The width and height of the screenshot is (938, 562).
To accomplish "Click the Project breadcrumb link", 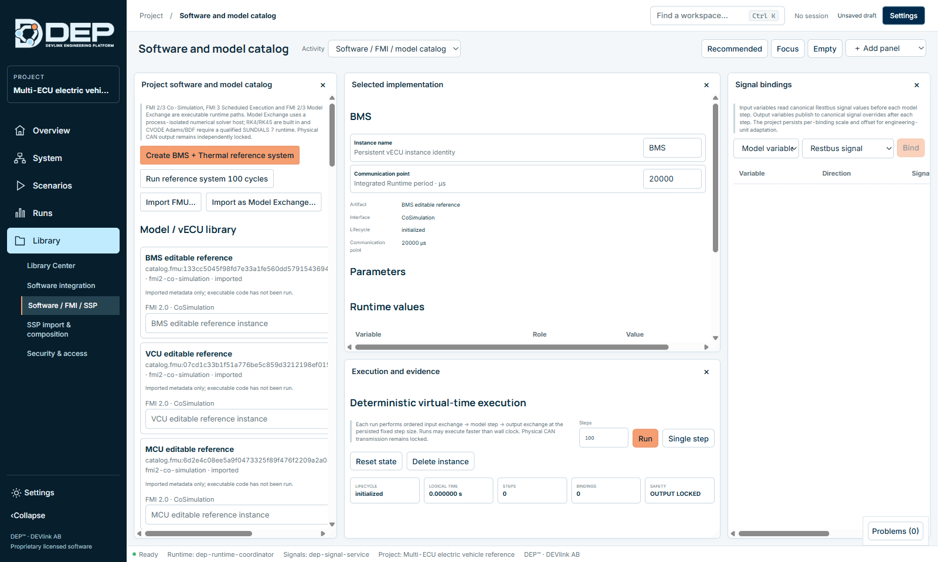I will (151, 16).
